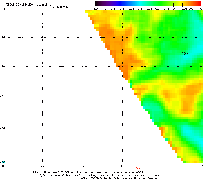Viewport: 205px width, 180px height.
Task: Click the longitude label 63
Action: [x=42, y=166]
